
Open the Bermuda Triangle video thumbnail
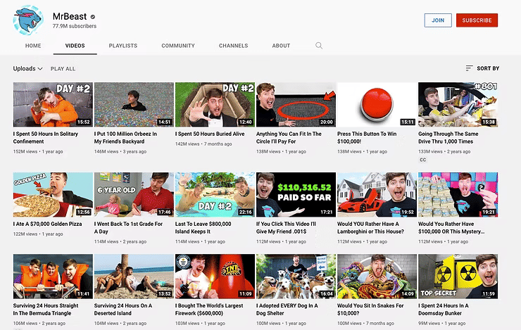point(53,277)
